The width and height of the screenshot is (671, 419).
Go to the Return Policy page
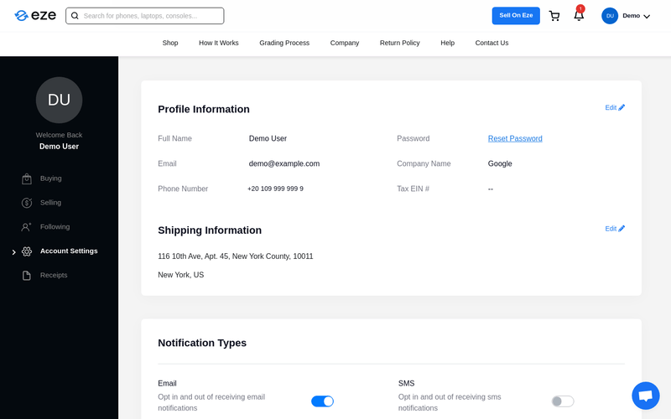[x=399, y=43]
